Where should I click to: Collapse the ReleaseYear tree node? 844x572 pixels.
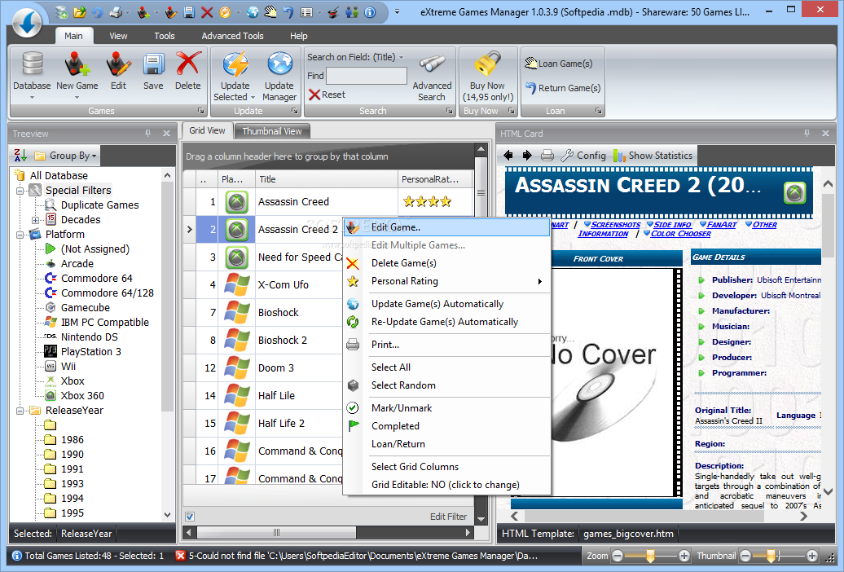point(20,411)
